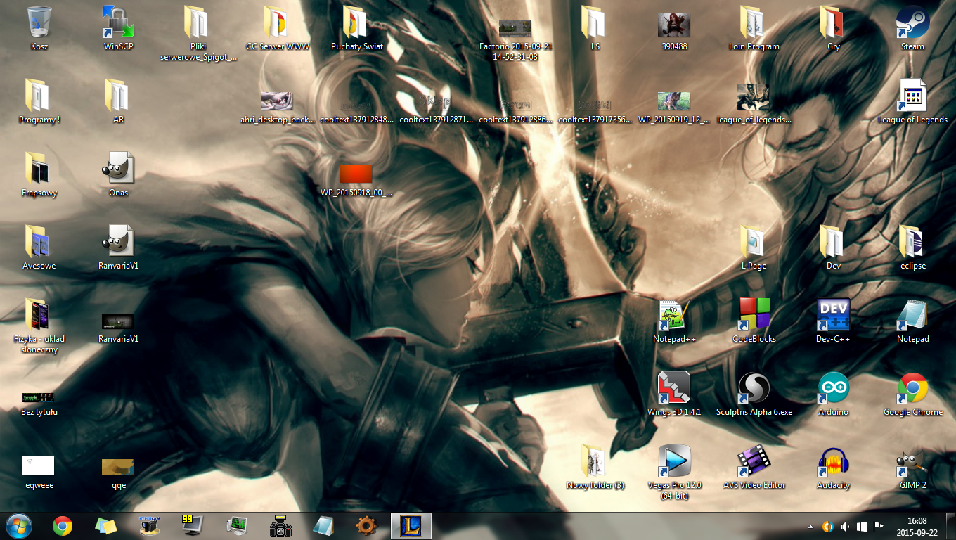This screenshot has height=540, width=956.
Task: Show hidden system tray icons
Action: [812, 526]
